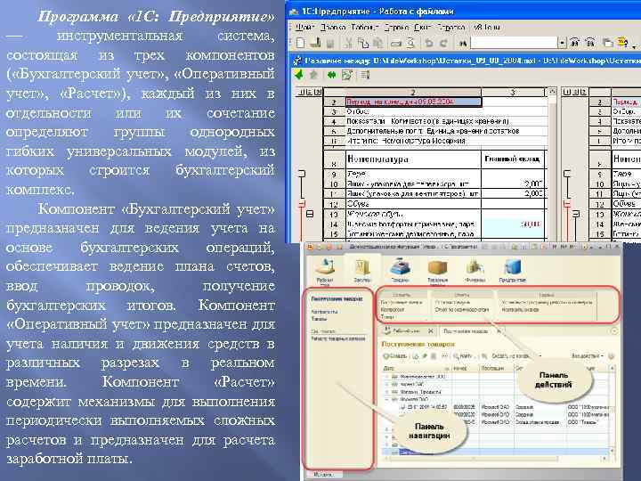Select Поступления товаров in navigation panel
Image resolution: width=641 pixels, height=481 pixels.
tap(337, 298)
